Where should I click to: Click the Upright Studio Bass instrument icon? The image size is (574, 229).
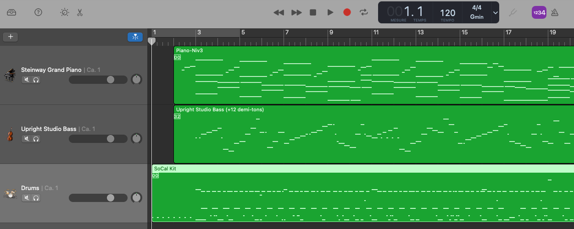coord(10,134)
